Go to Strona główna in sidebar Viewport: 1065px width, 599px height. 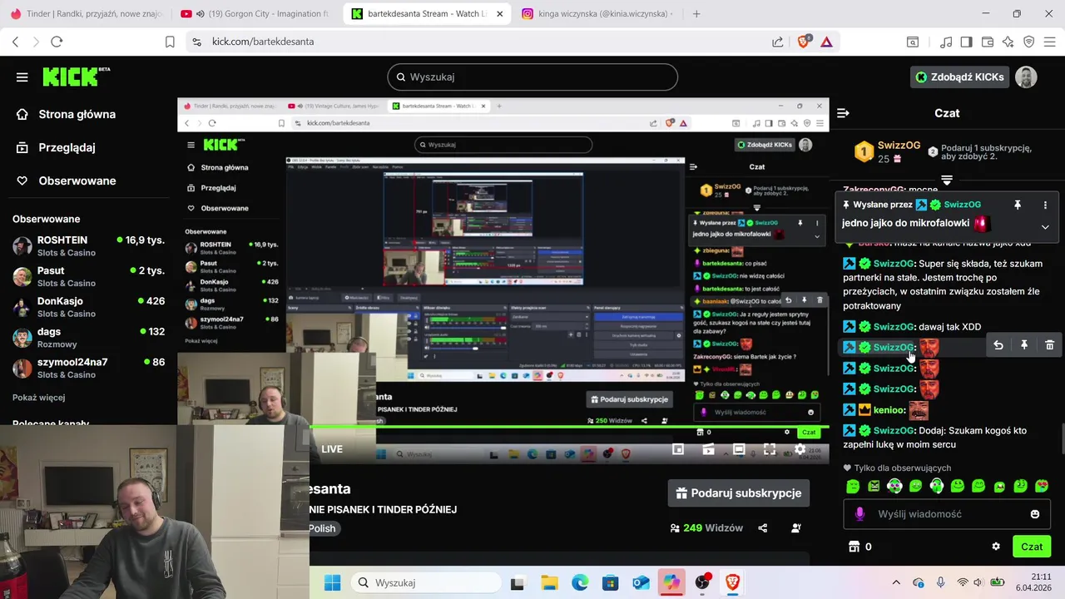pos(77,114)
